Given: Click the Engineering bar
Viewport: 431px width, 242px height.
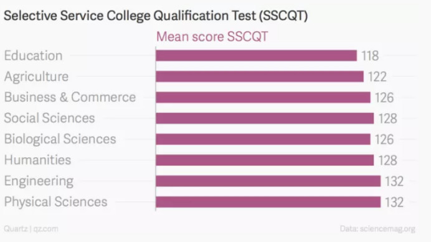Looking at the screenshot, I should [x=268, y=181].
